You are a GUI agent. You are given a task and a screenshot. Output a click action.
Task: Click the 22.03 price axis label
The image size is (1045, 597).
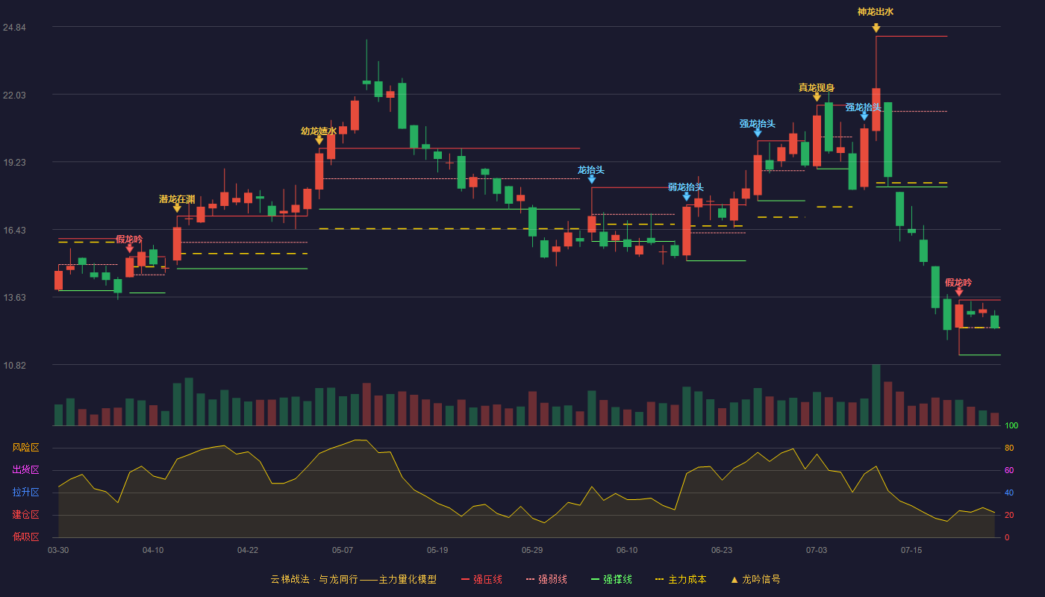click(x=14, y=95)
